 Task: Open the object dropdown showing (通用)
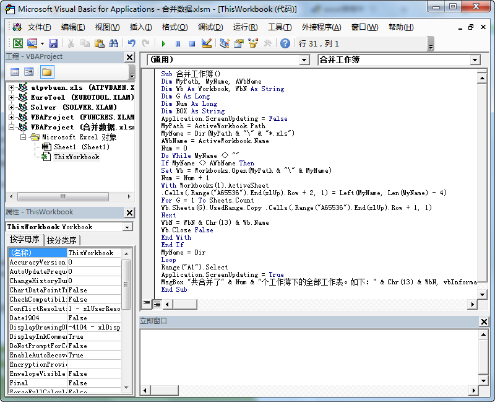click(304, 60)
